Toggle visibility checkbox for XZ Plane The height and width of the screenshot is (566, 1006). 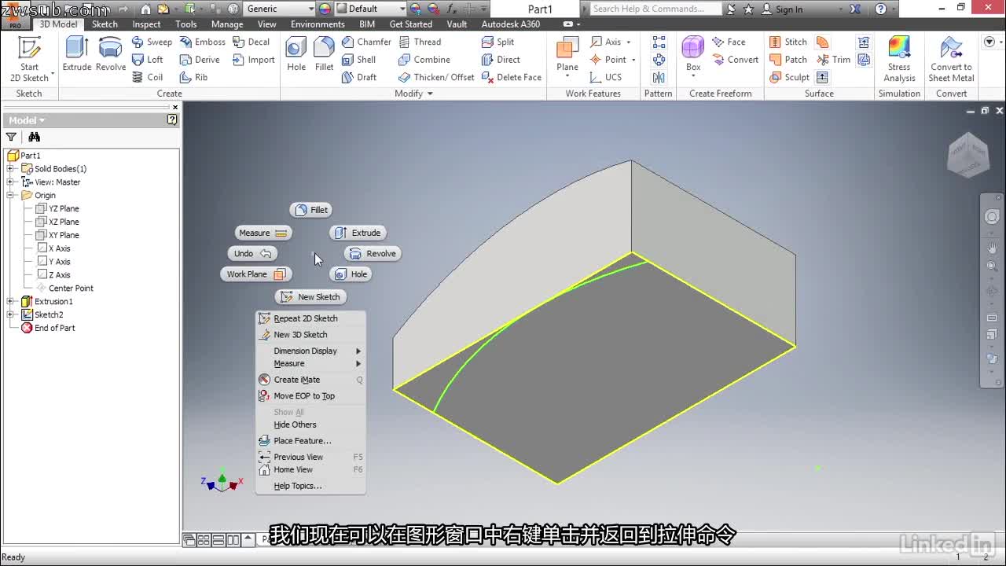click(x=41, y=222)
